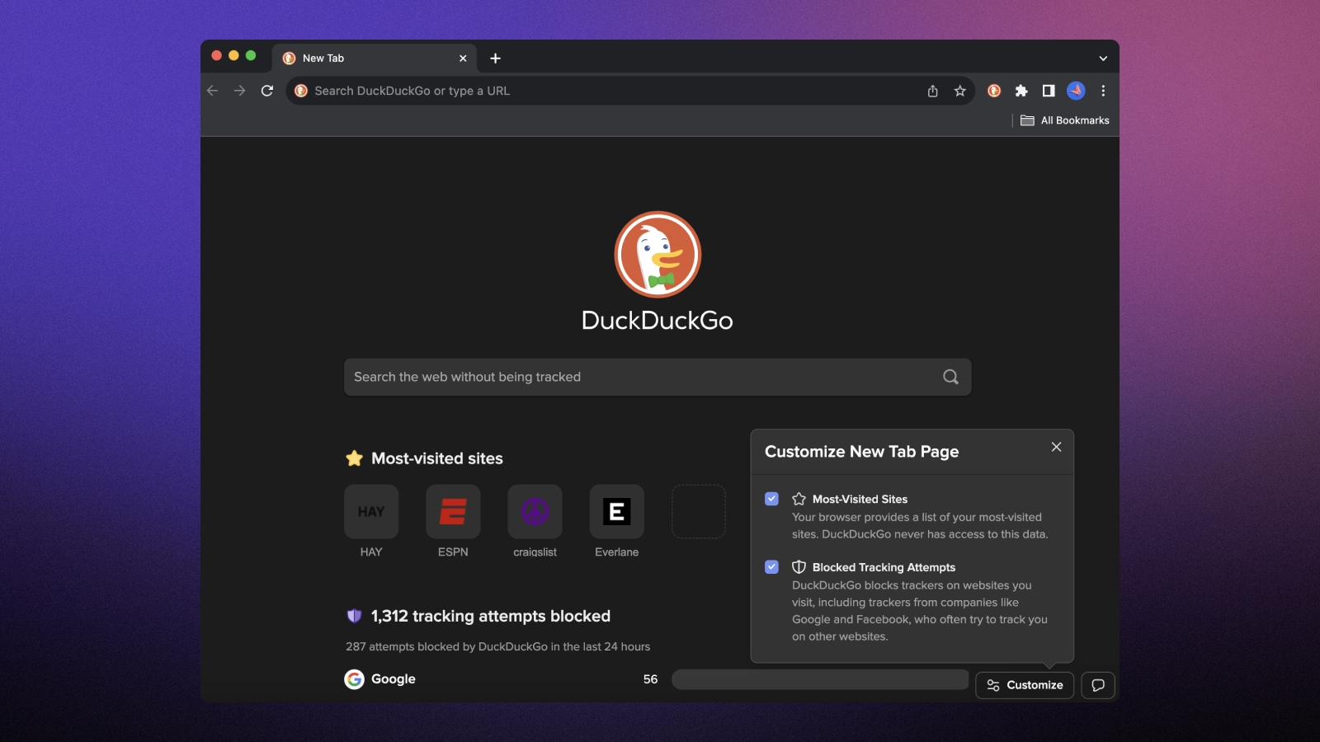Reload the page
The height and width of the screenshot is (742, 1320).
point(267,91)
